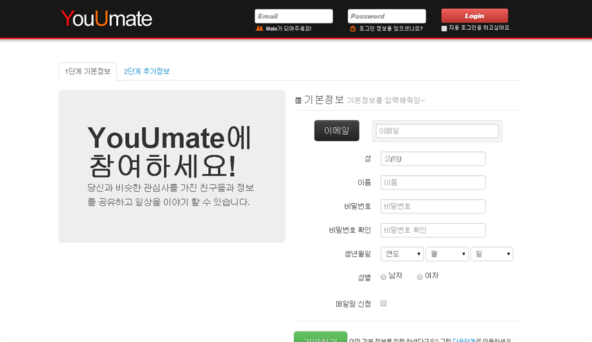Screen dimensions: 592x342
Task: Open the 일 day dropdown
Action: click(x=492, y=254)
